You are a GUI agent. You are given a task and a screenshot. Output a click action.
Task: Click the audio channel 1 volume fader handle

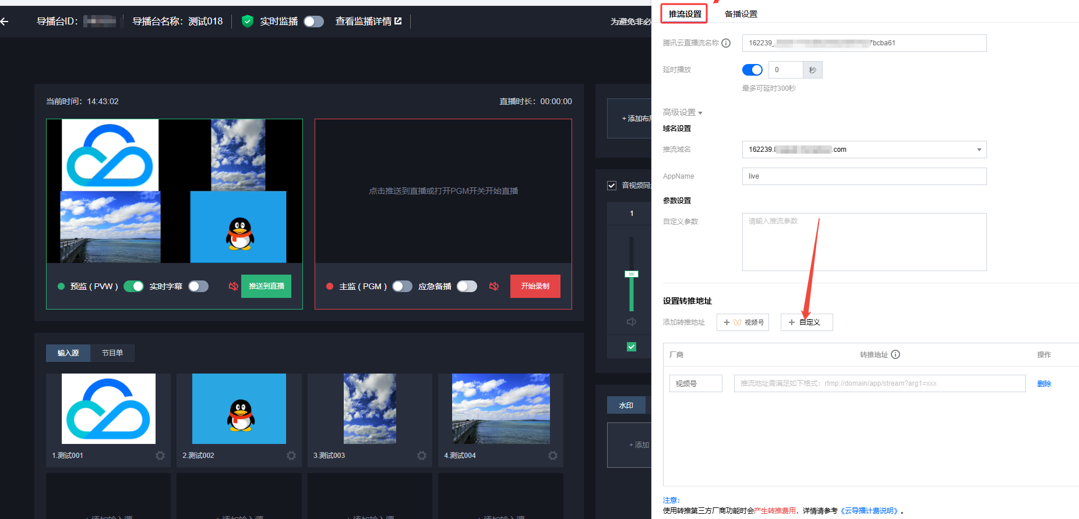[x=632, y=274]
